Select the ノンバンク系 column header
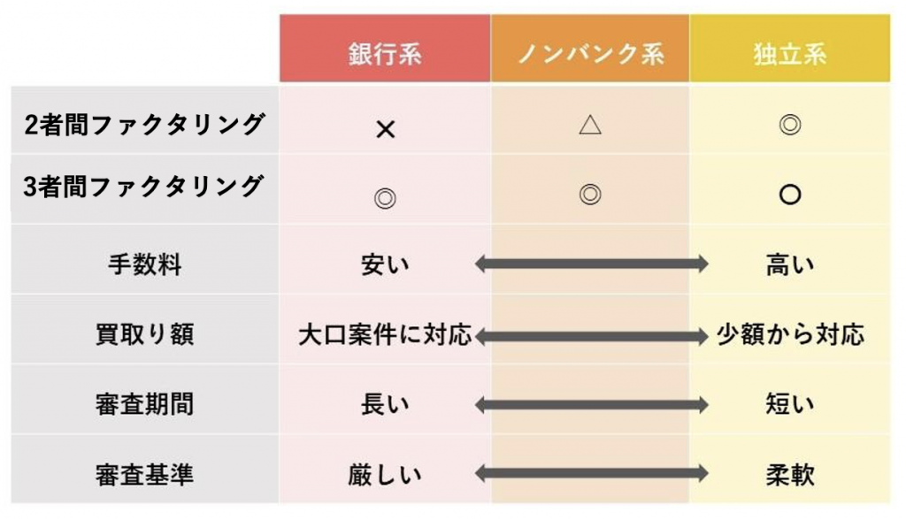The height and width of the screenshot is (520, 906). coord(590,49)
